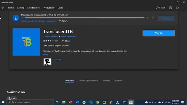Open the EVERYONE rating link
This screenshot has width=187, height=105.
click(57, 60)
